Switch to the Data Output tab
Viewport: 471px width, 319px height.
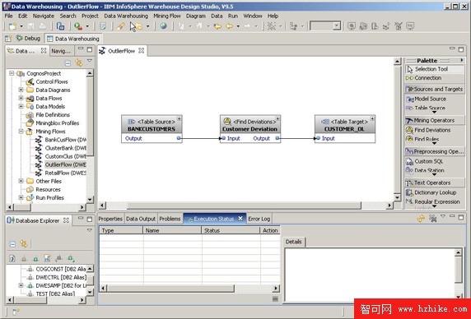[x=141, y=219]
